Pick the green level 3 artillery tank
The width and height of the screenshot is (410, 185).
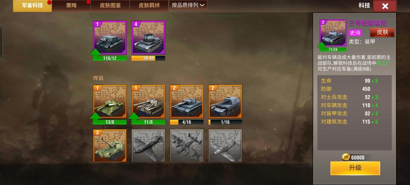(110, 146)
